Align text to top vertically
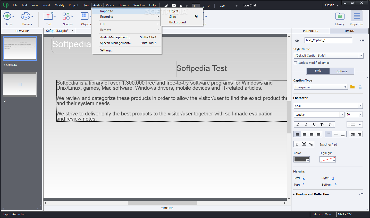 point(329,134)
